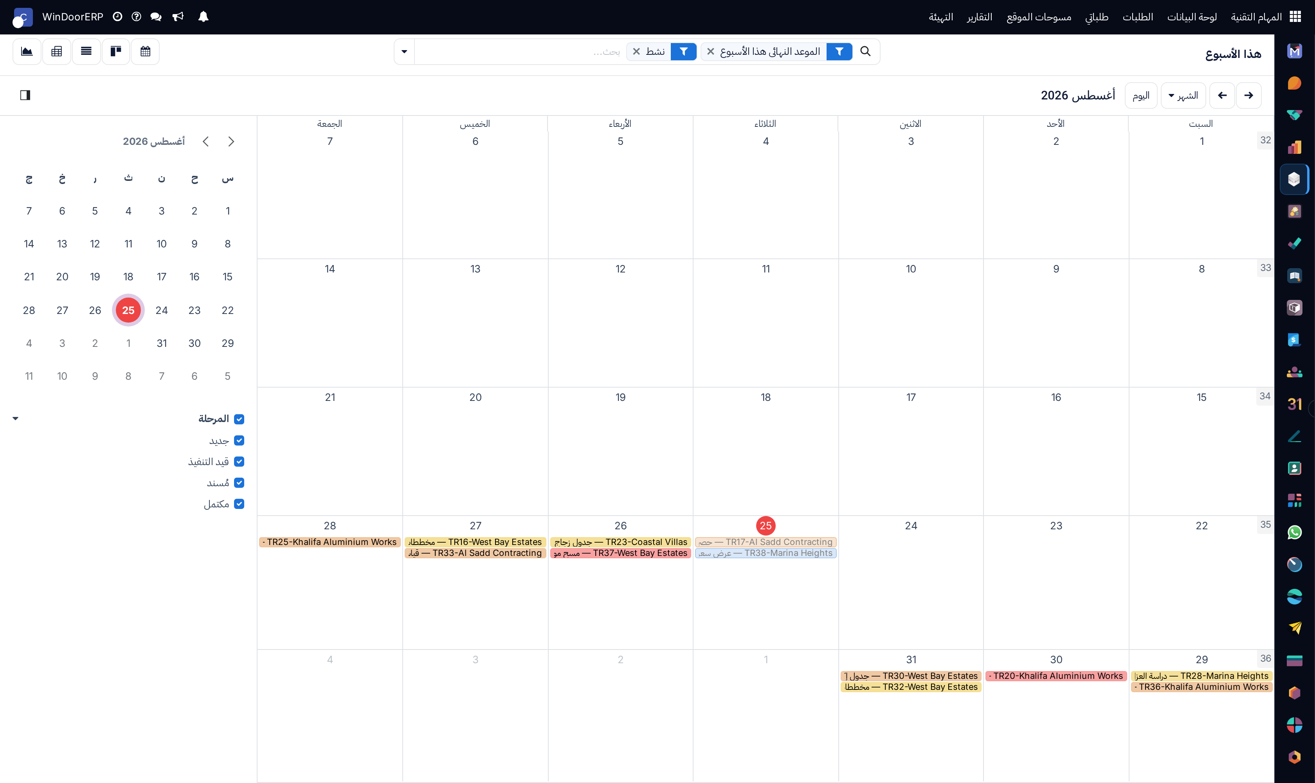Image resolution: width=1315 pixels, height=783 pixels.
Task: Remove the الموعد النهائي هذا الأسبوع filter
Action: [x=710, y=52]
